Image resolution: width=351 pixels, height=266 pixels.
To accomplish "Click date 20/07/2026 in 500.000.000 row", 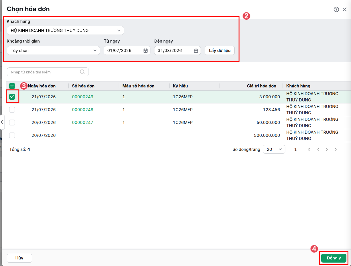I will [44, 135].
